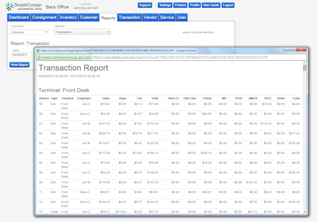Screen dimensions: 317x222
Task: Open the Consignment tab
Action: pos(44,17)
